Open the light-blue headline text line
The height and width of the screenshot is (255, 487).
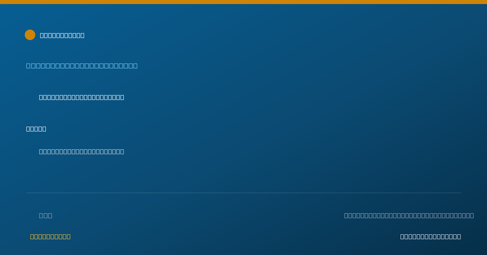(82, 66)
